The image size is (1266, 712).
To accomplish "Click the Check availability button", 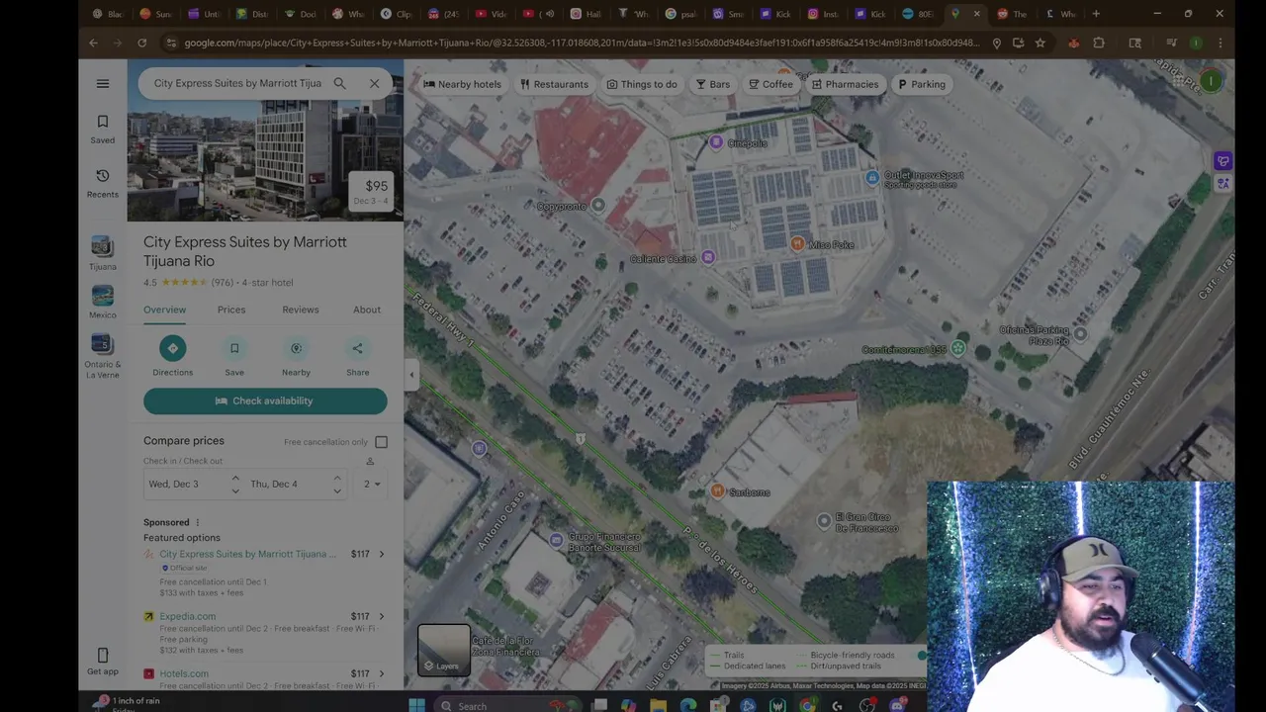I will [x=265, y=400].
